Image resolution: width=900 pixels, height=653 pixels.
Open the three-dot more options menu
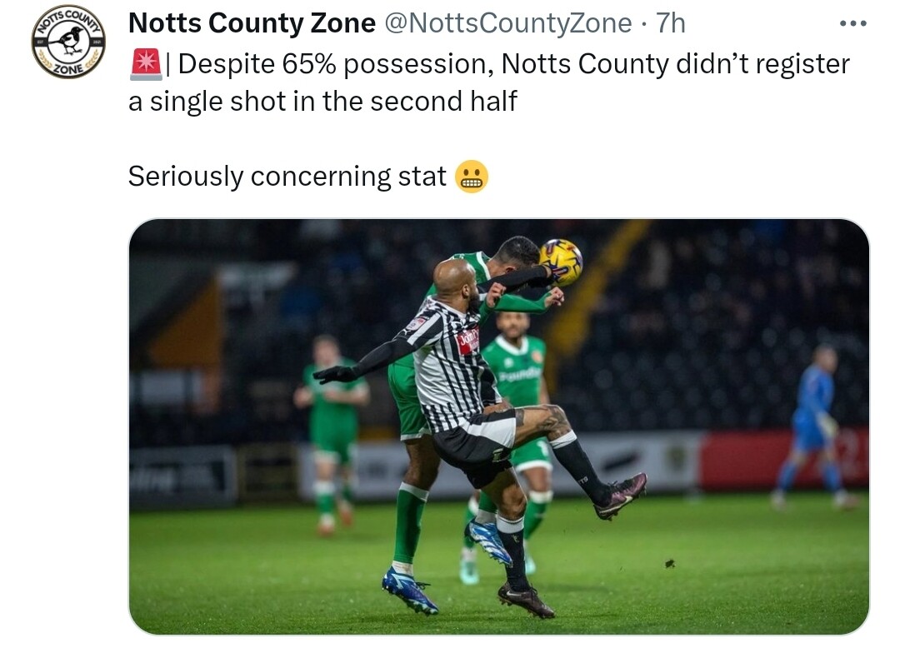[x=853, y=23]
